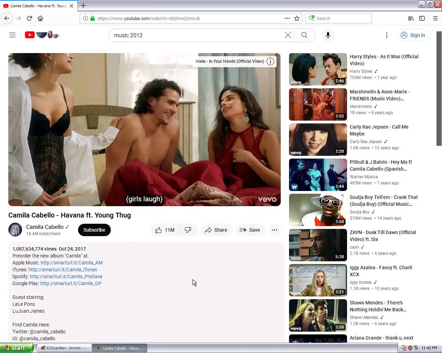442x353 pixels.
Task: Open more actions menu below video
Action: 275,230
